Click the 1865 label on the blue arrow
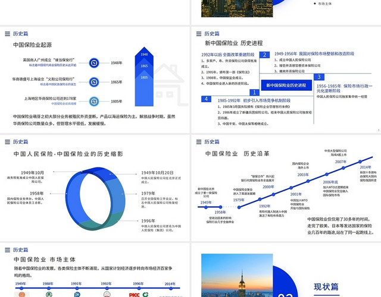The image size is (381, 297). point(144,66)
